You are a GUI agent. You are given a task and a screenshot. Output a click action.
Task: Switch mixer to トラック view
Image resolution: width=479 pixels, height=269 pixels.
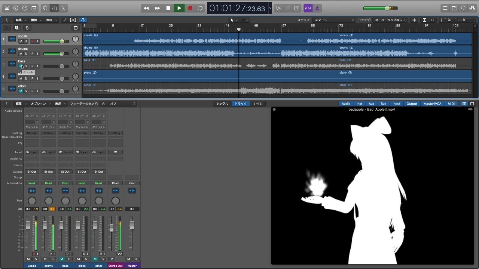(x=241, y=103)
